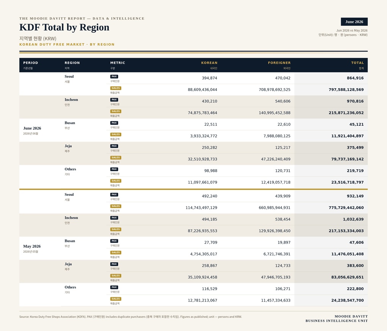This screenshot has width=387, height=331.
Task: Click Incheon foreigner PAX 540,606
Action: click(283, 101)
